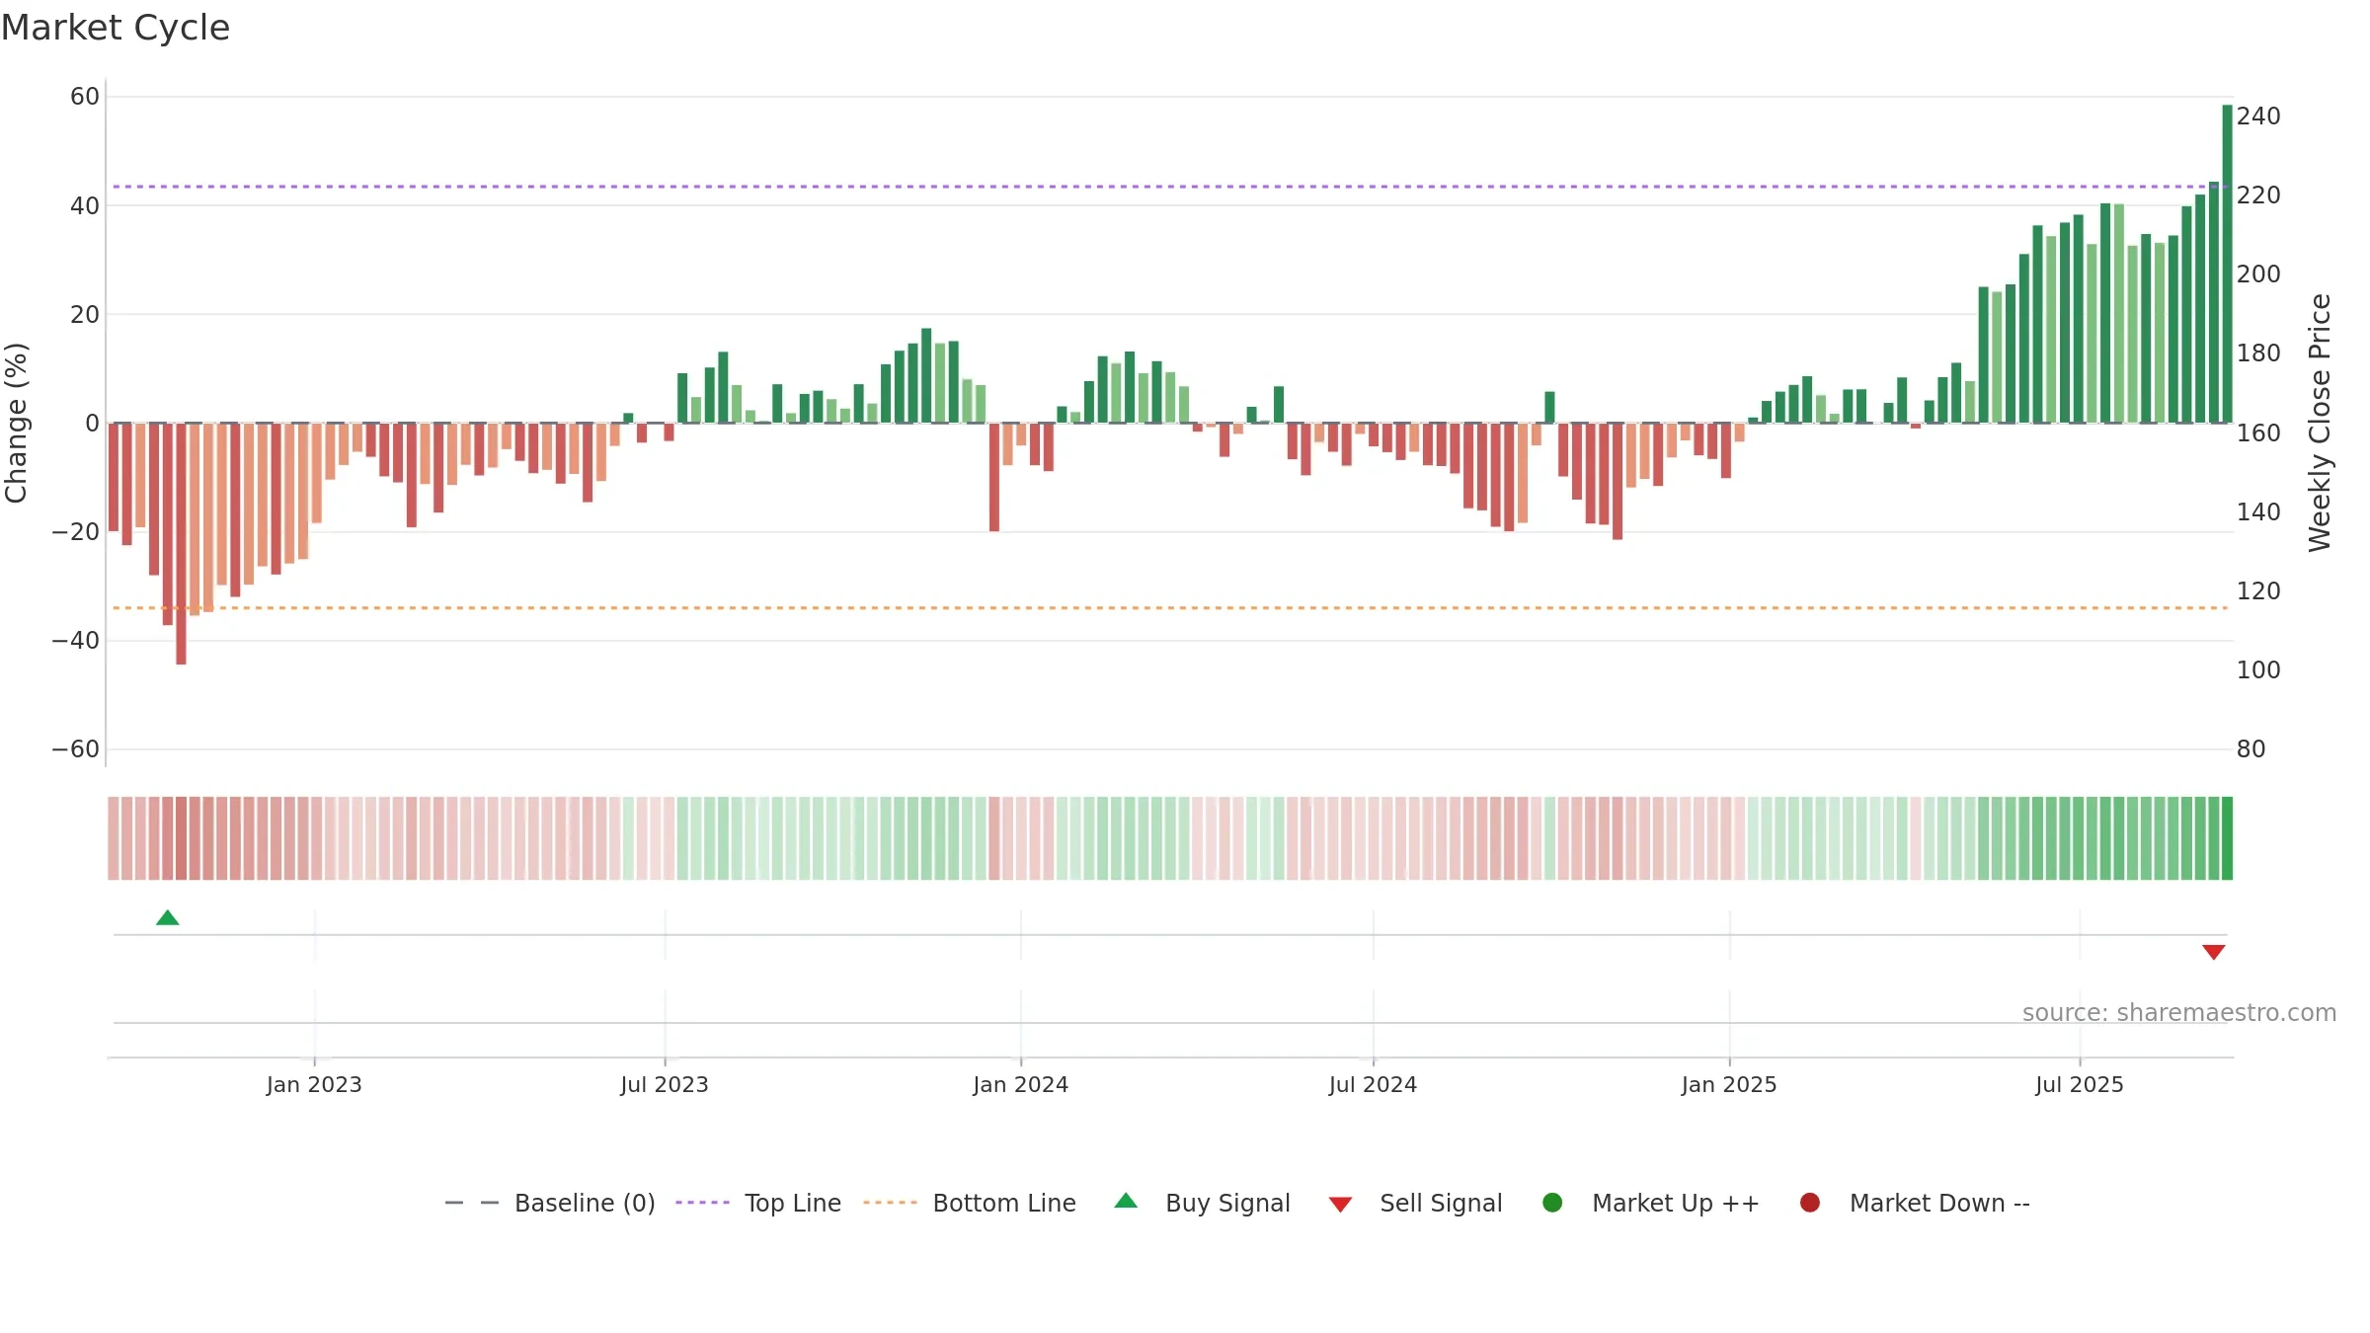This screenshot has width=2370, height=1333.
Task: Toggle the Buy Signal legend entry
Action: pos(1202,1204)
